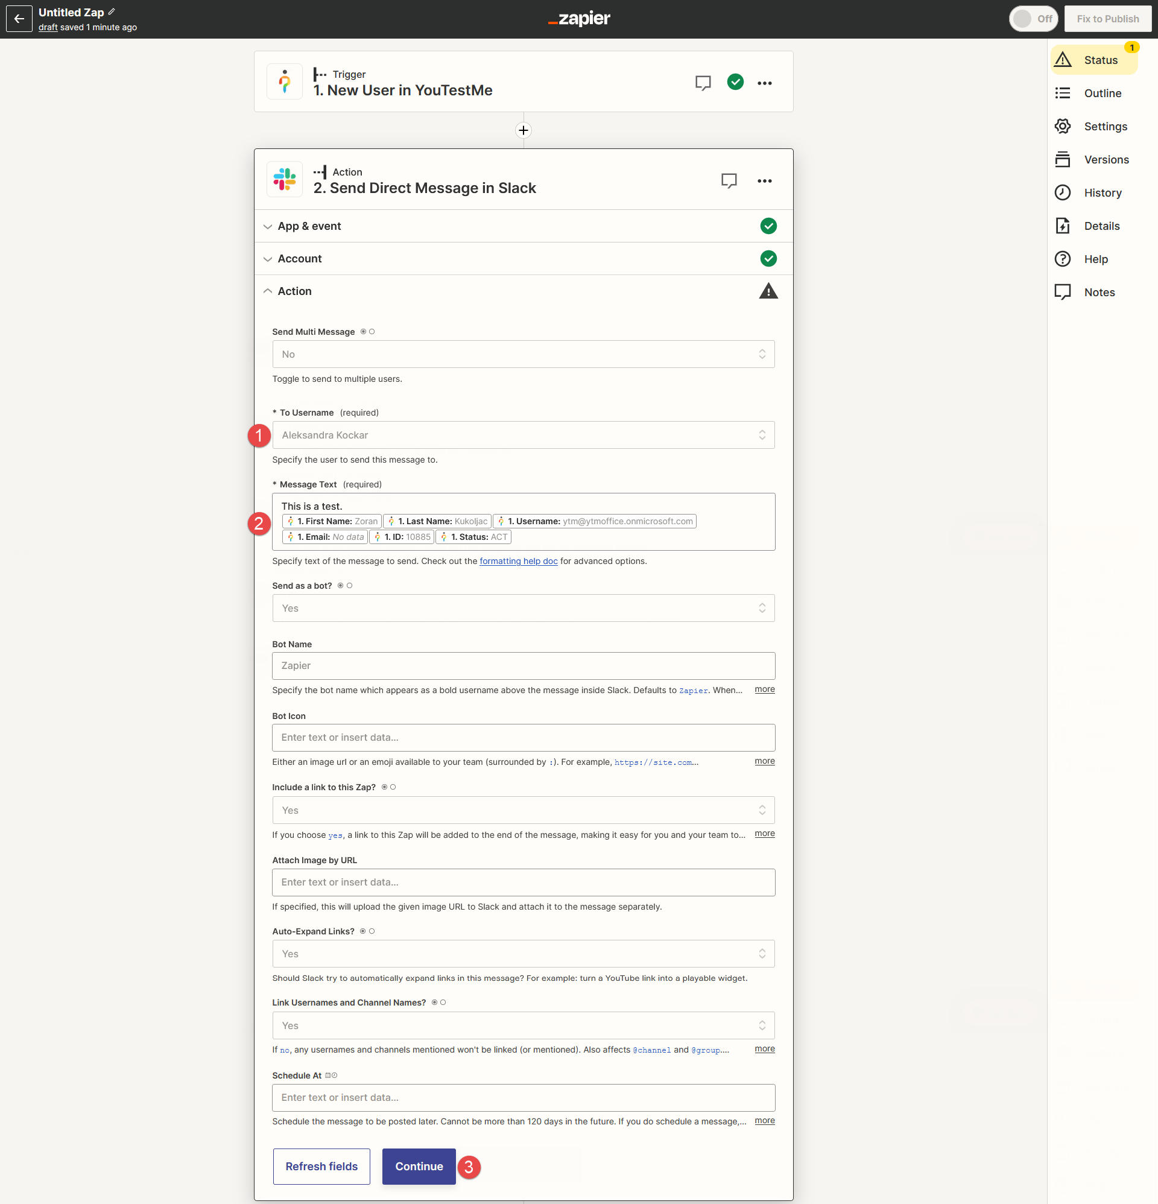The height and width of the screenshot is (1204, 1158).
Task: Open Link Usernames and Channel Names dropdown
Action: [x=524, y=1026]
